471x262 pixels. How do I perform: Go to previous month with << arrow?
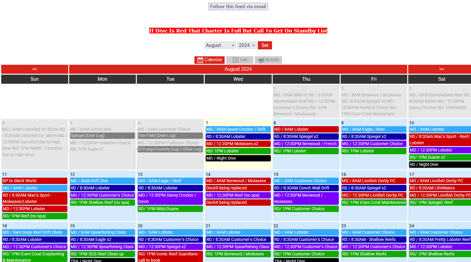point(35,69)
